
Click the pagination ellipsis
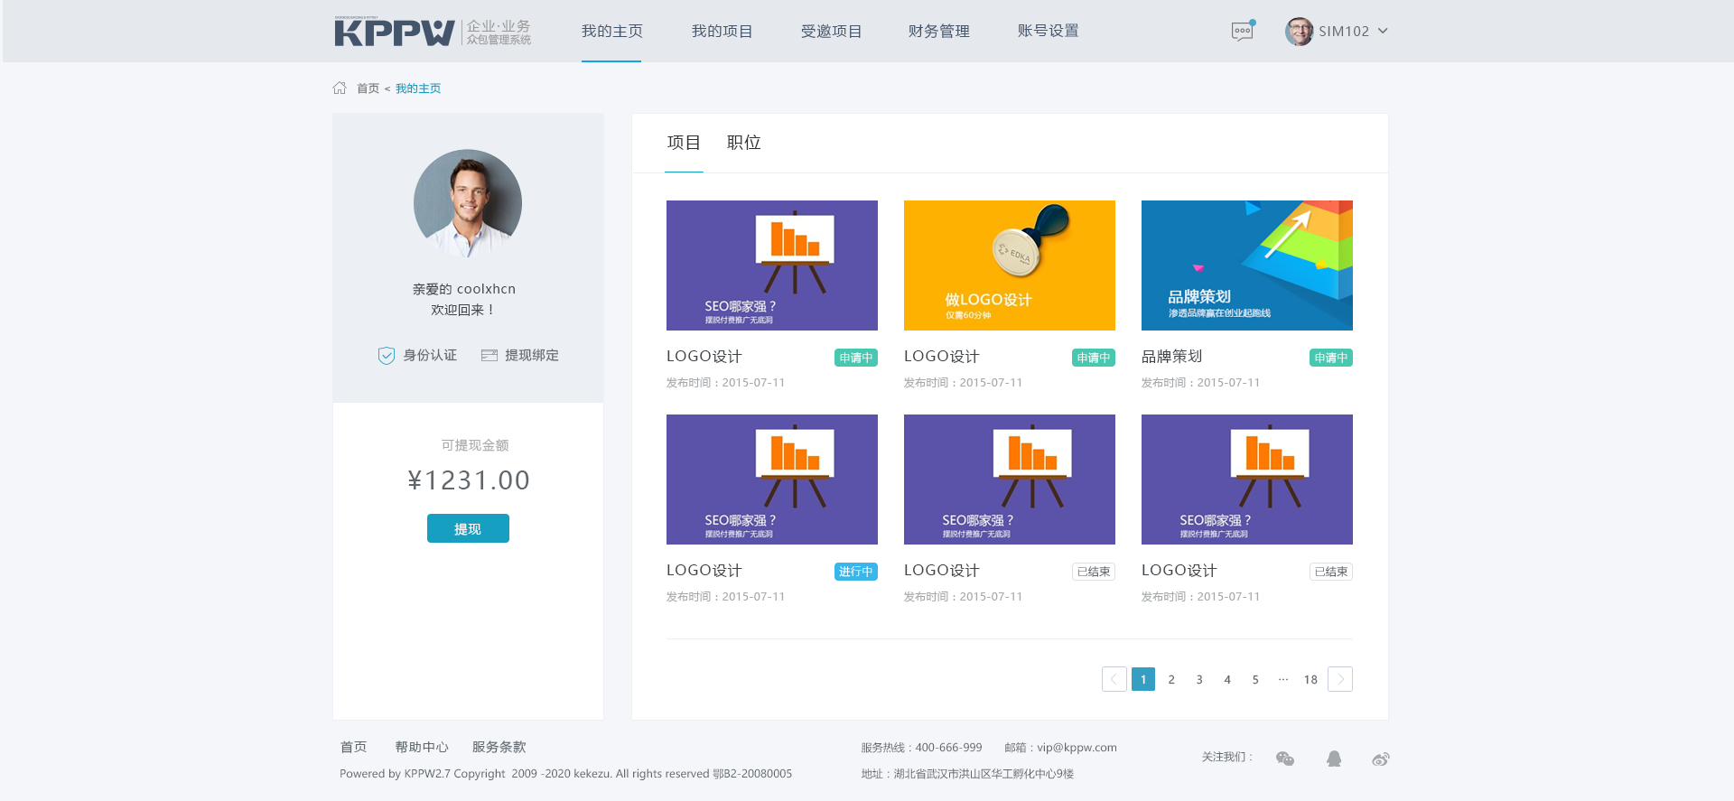click(x=1283, y=679)
